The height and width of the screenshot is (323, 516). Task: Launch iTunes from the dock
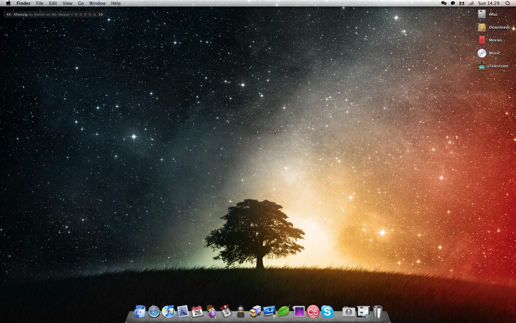[168, 312]
